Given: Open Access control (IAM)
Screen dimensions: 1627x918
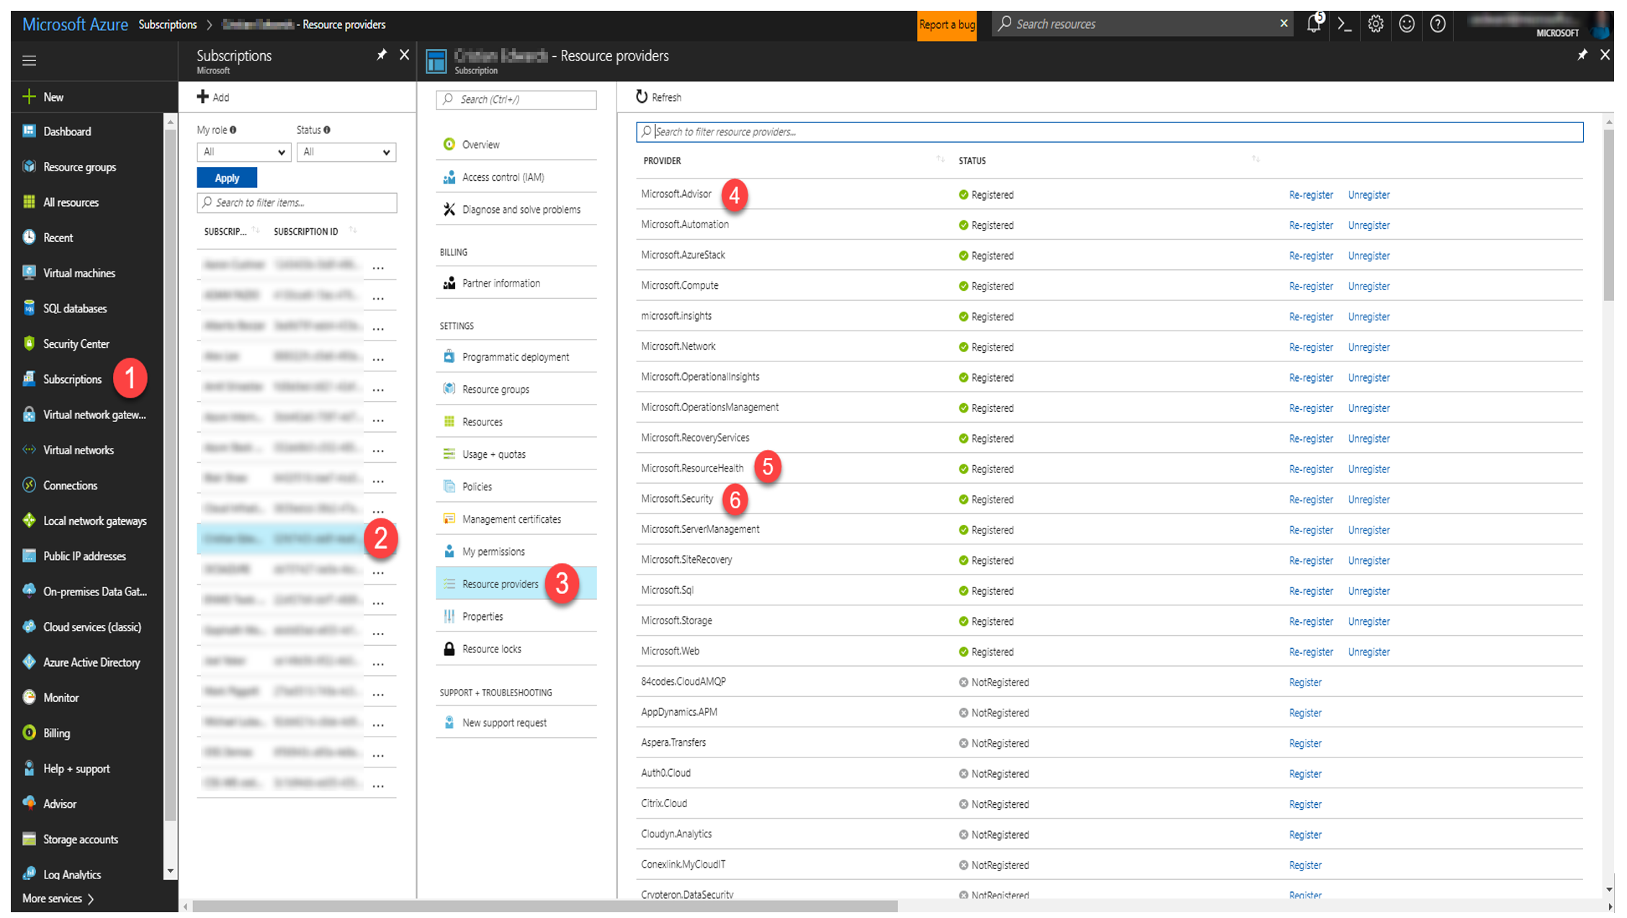Looking at the screenshot, I should point(516,177).
